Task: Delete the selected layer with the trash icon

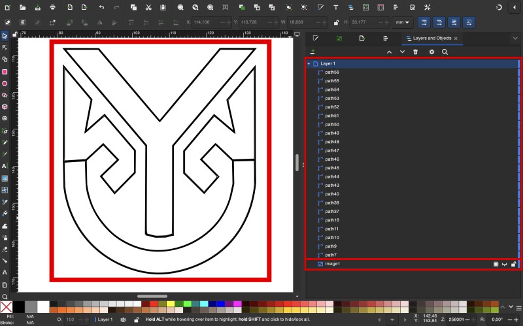Action: (415, 52)
